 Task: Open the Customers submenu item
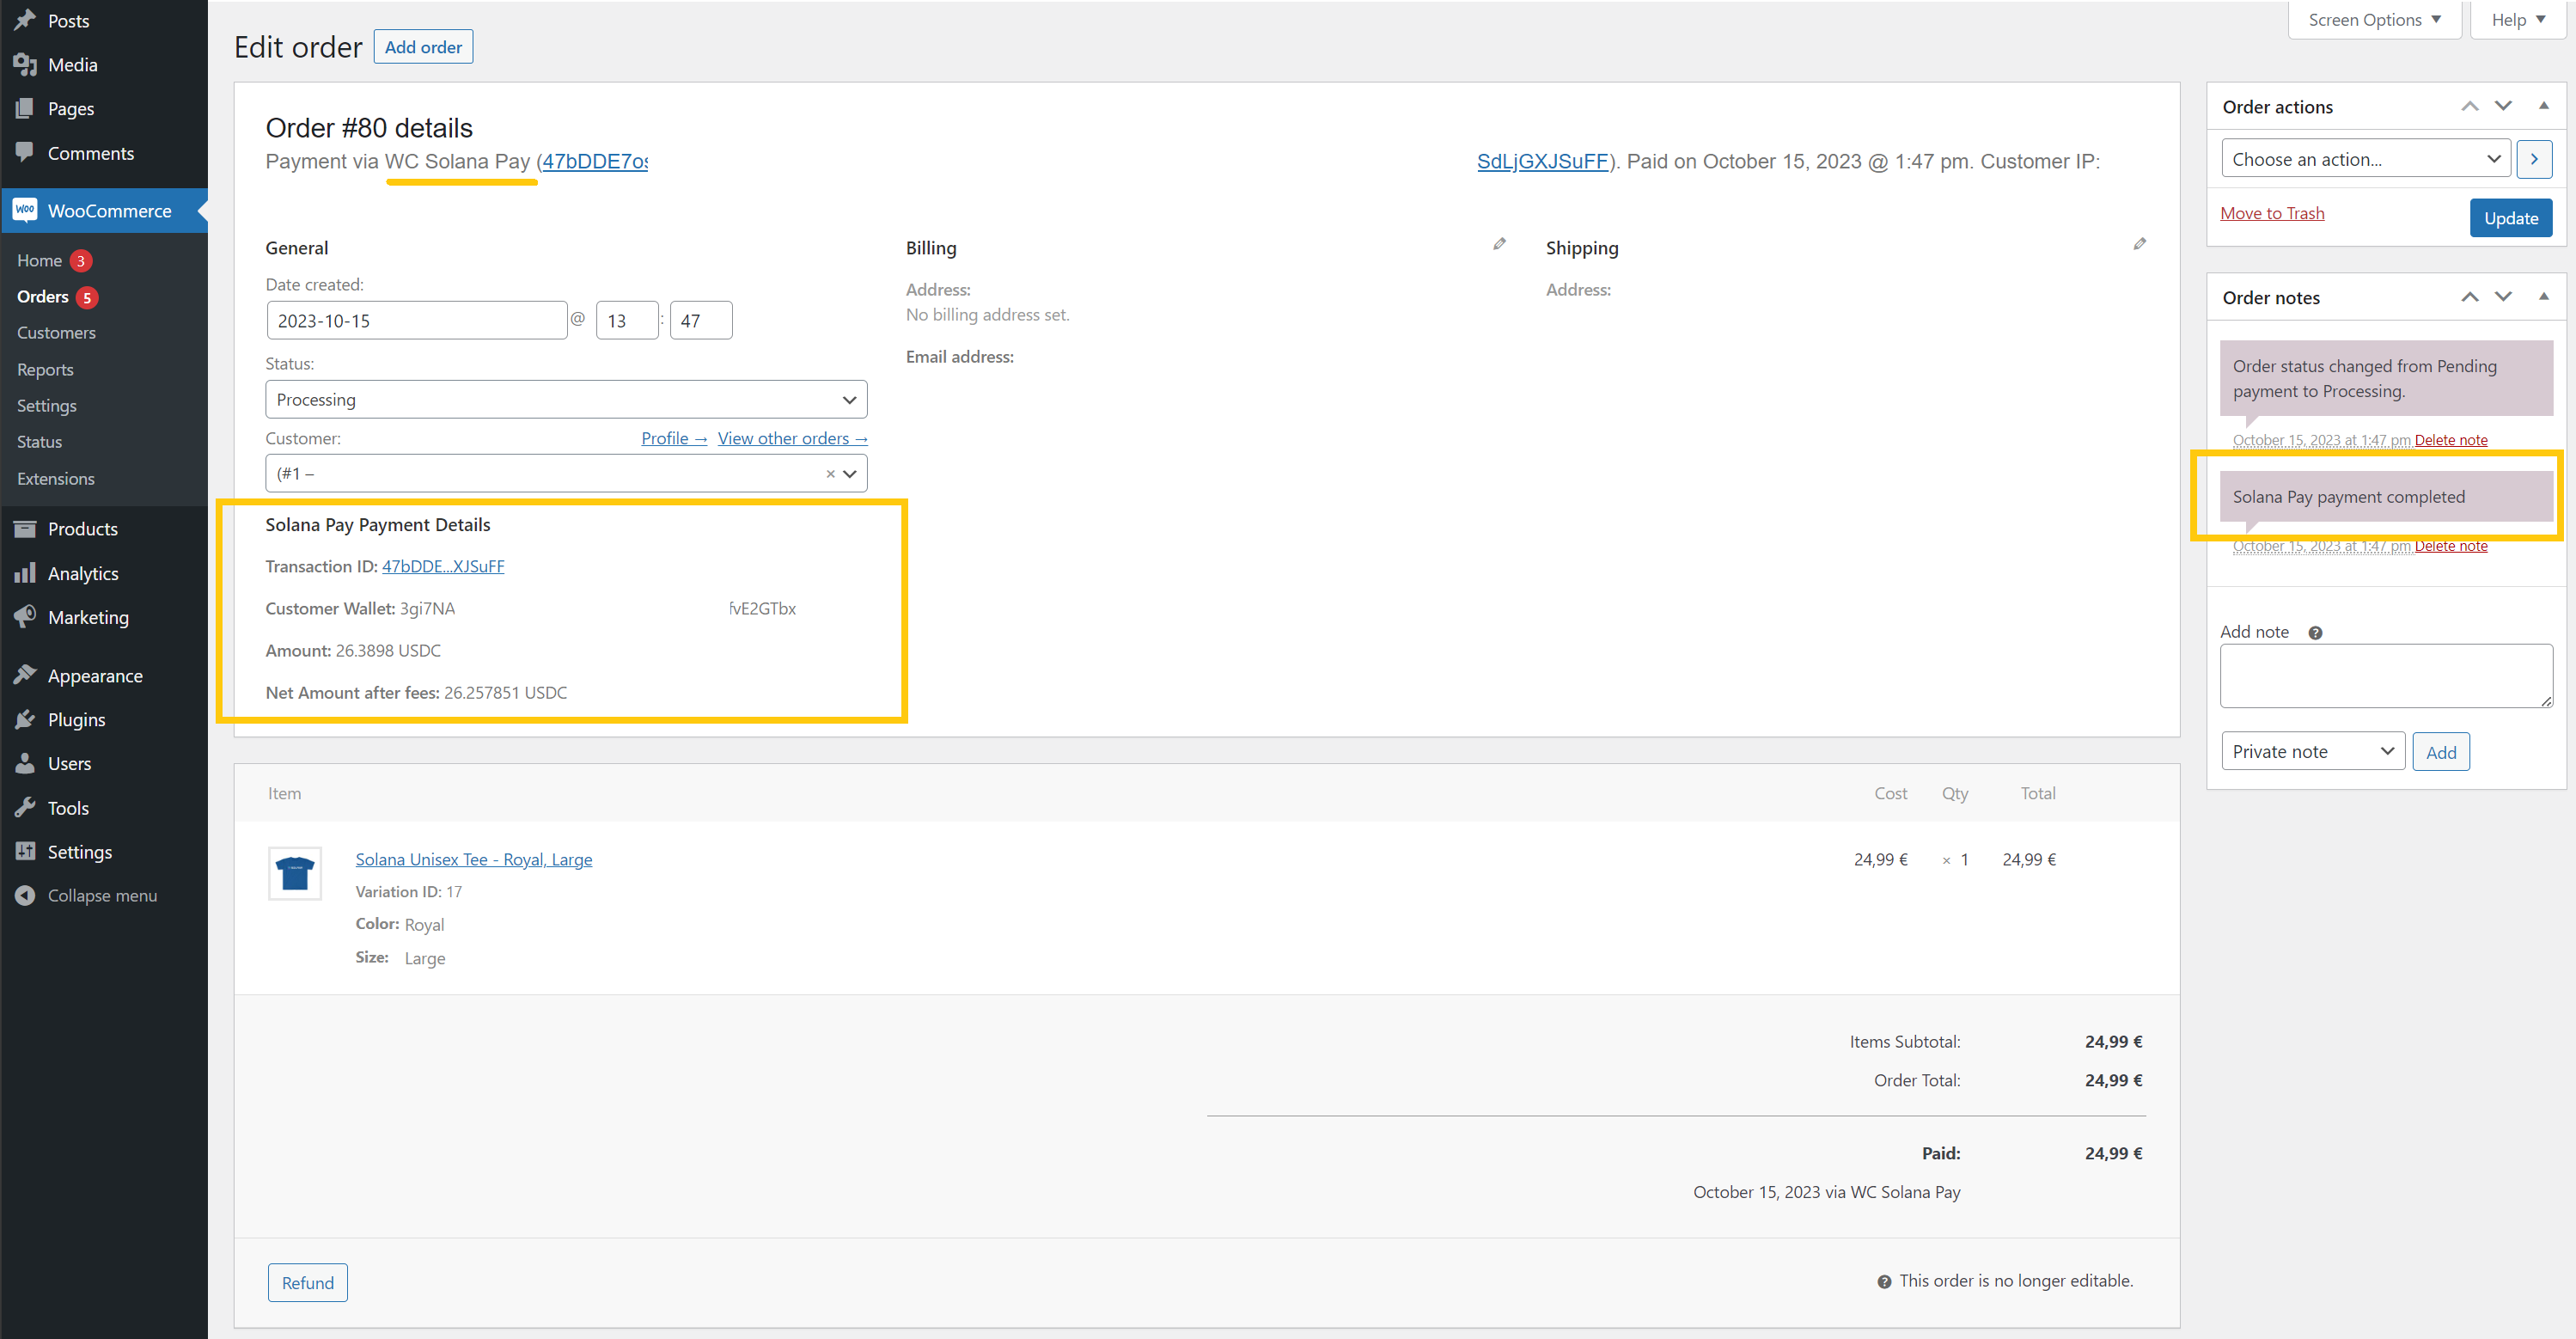click(56, 333)
